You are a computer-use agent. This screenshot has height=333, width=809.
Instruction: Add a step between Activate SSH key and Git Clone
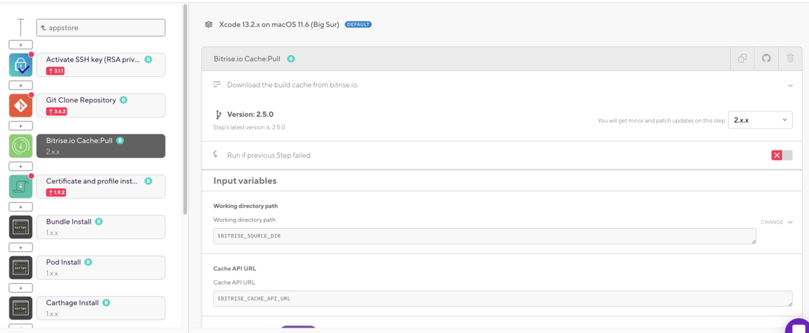[20, 86]
